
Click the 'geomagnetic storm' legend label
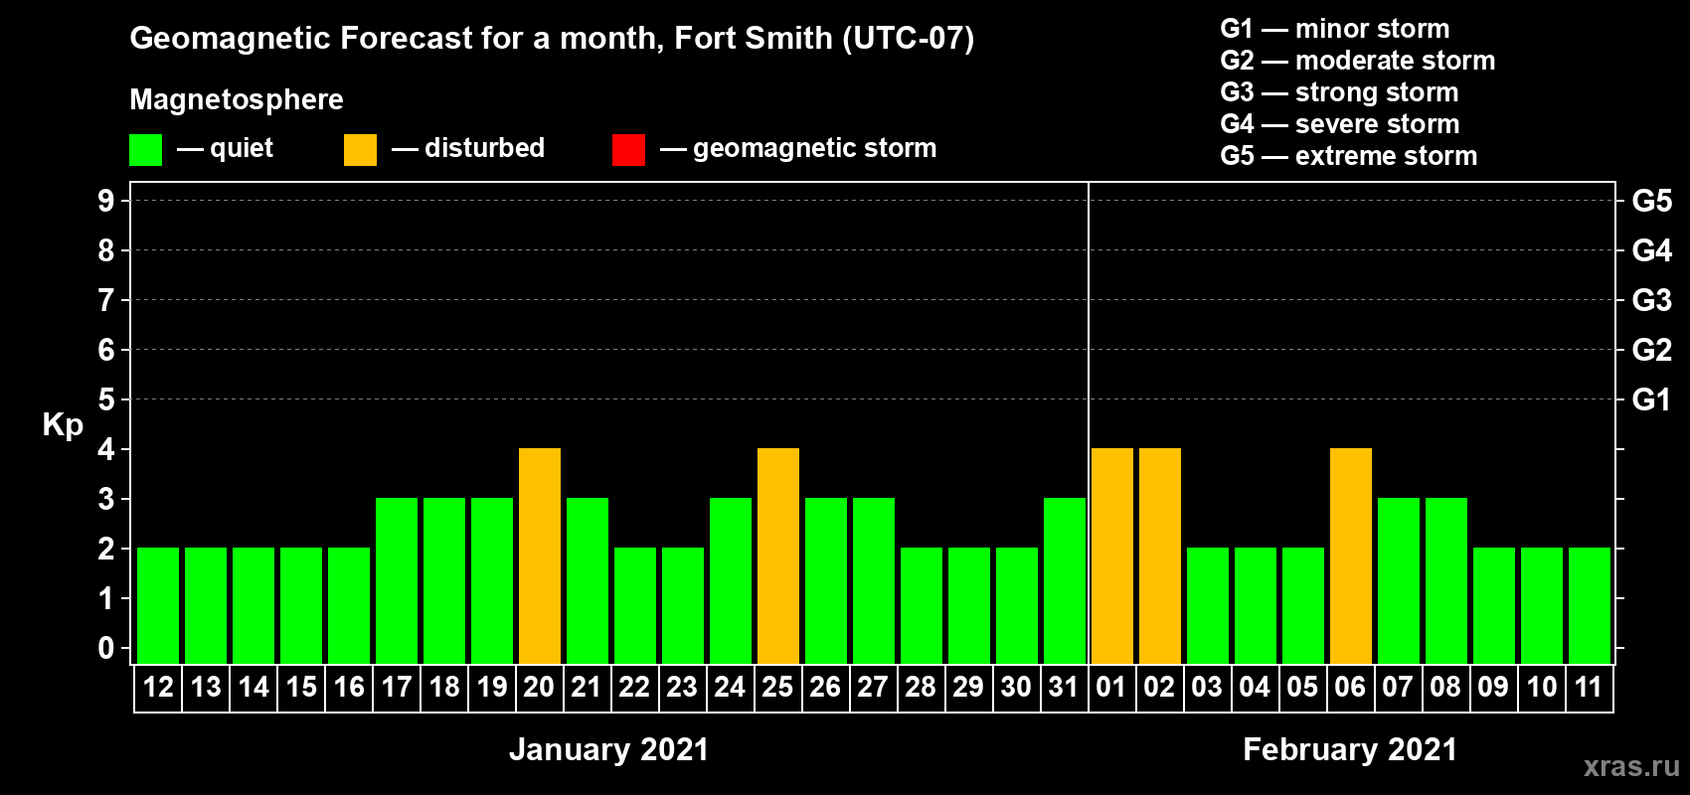(814, 148)
